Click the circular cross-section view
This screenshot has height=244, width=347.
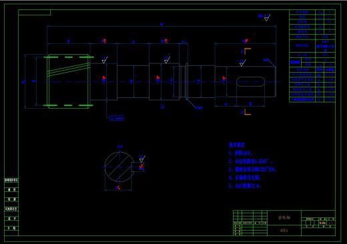119,167
